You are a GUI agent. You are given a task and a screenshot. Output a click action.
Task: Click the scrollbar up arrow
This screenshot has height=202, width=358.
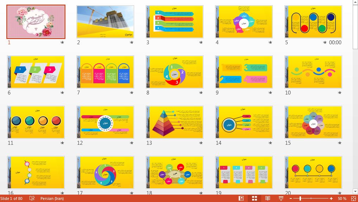(355, 3)
